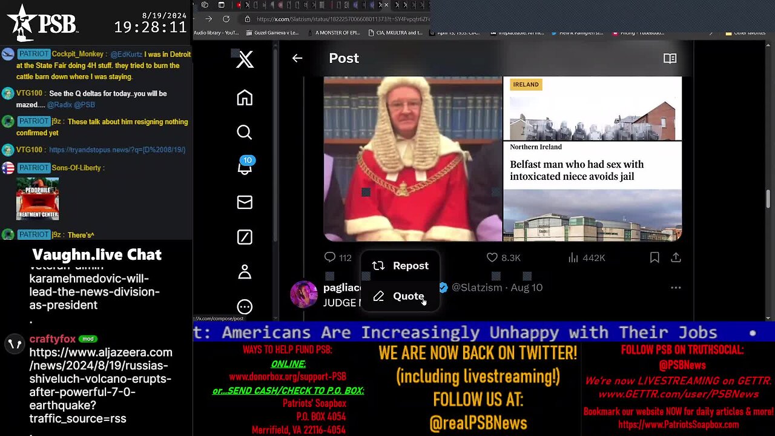Click the IRELAND tag label on image
The image size is (775, 436).
pyautogui.click(x=526, y=85)
